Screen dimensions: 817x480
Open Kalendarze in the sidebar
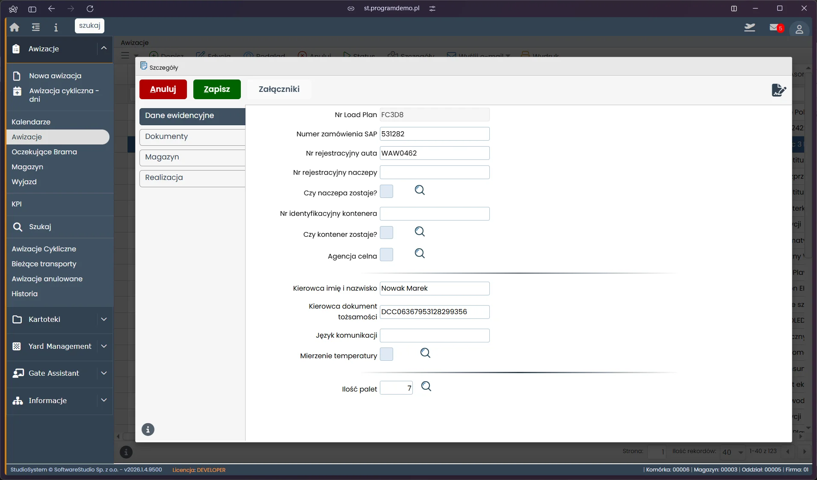point(31,122)
